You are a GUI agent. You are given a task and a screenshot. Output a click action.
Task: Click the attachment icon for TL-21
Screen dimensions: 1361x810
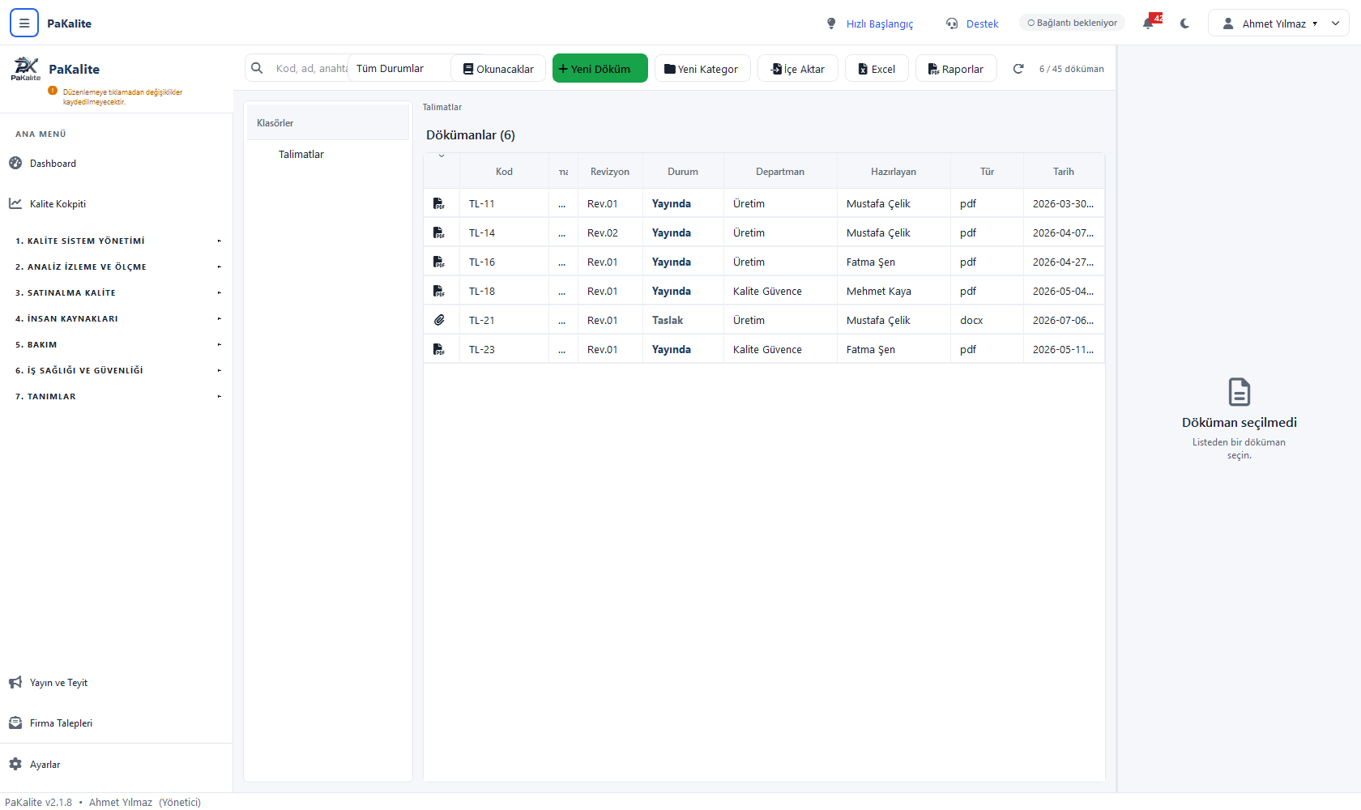[x=438, y=320]
